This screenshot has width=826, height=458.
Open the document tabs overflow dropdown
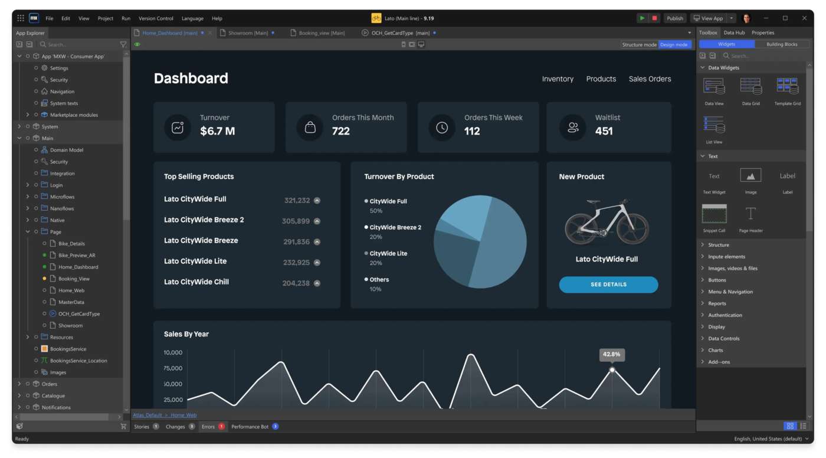(689, 33)
